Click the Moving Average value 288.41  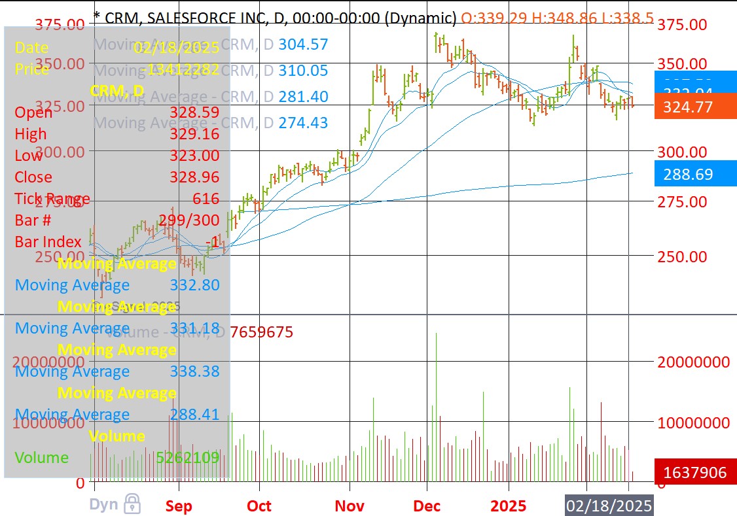(x=194, y=415)
